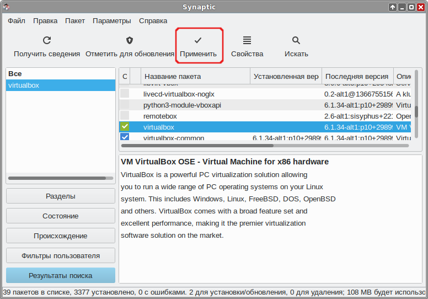Screen dimensions: 428x299
Task: Mark checkbox for python3-module-vboxapi
Action: [125, 105]
